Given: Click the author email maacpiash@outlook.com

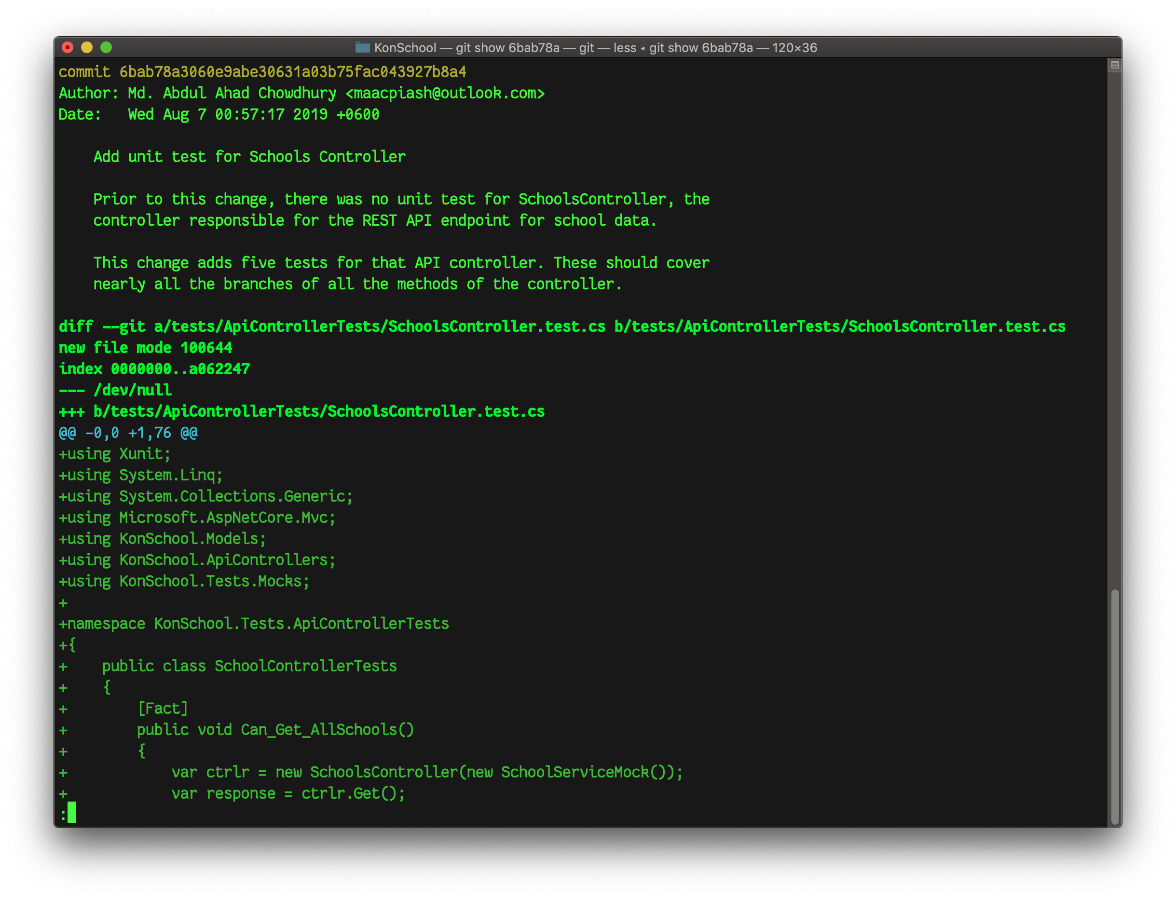Looking at the screenshot, I should pyautogui.click(x=445, y=93).
